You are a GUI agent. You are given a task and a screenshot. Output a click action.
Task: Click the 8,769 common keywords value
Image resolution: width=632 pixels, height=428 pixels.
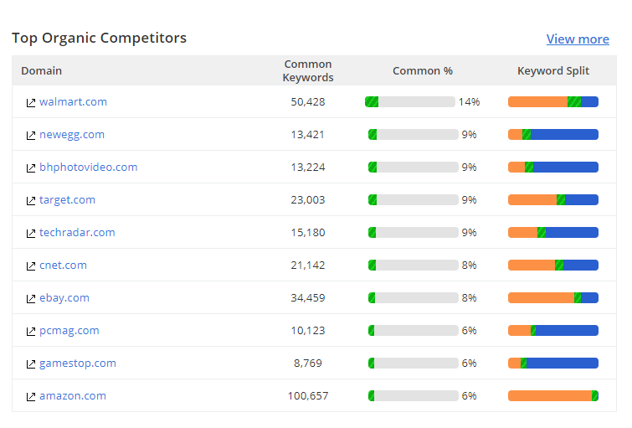(x=308, y=363)
